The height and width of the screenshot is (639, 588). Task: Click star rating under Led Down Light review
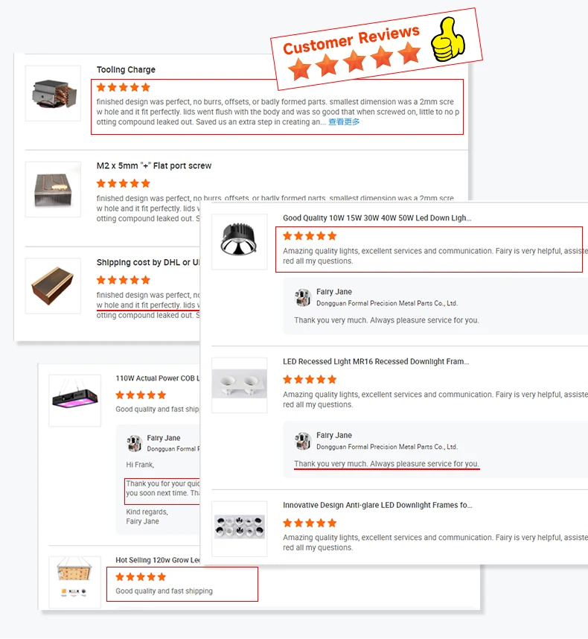[310, 236]
